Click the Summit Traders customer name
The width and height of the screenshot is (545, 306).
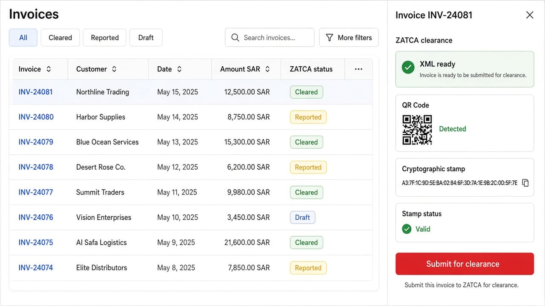tap(100, 192)
